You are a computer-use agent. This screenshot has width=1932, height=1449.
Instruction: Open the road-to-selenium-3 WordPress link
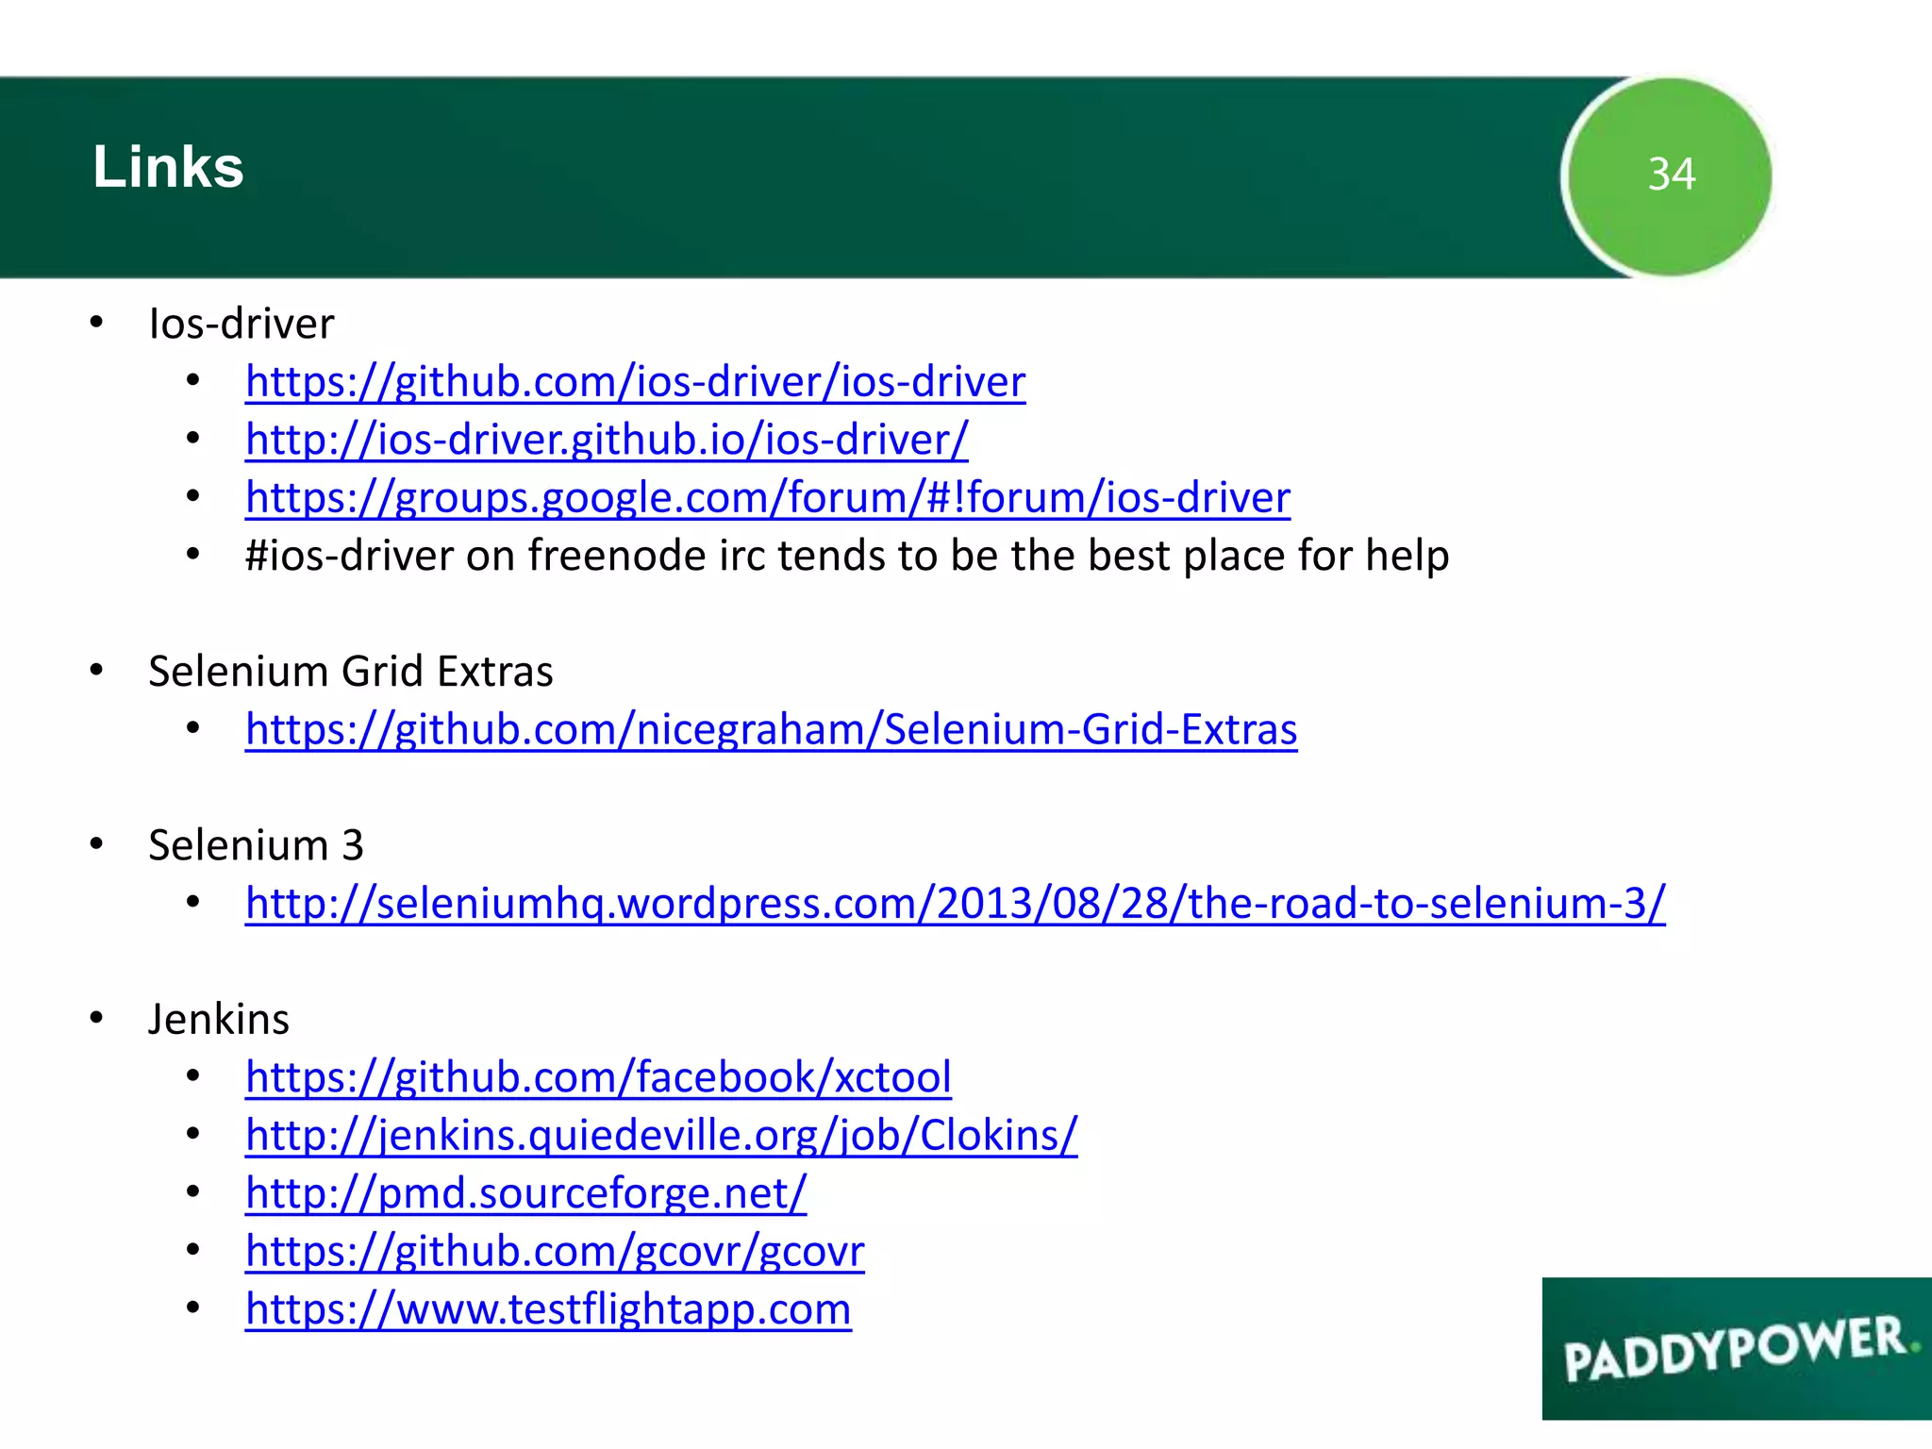pyautogui.click(x=955, y=904)
